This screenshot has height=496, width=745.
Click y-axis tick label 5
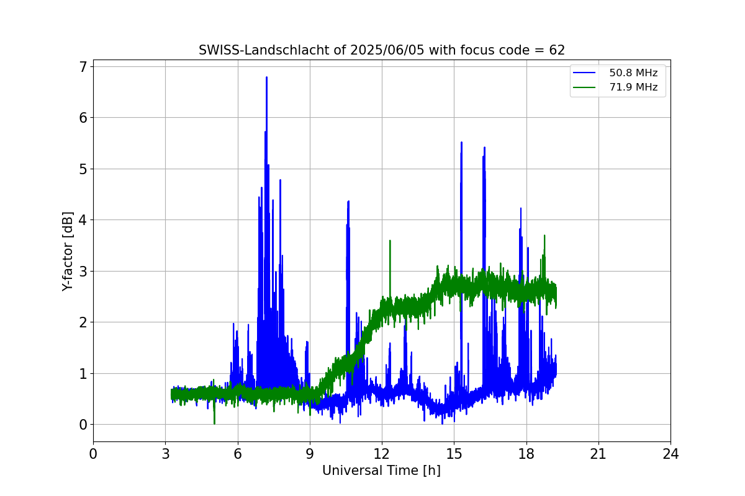[83, 169]
